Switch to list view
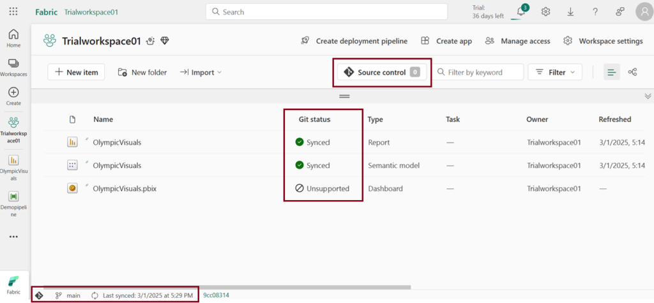 (611, 72)
